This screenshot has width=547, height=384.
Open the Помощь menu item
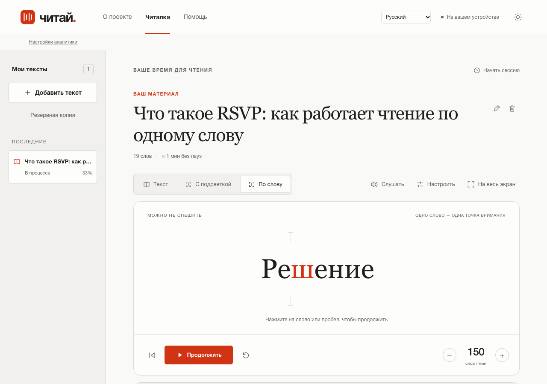click(x=195, y=17)
